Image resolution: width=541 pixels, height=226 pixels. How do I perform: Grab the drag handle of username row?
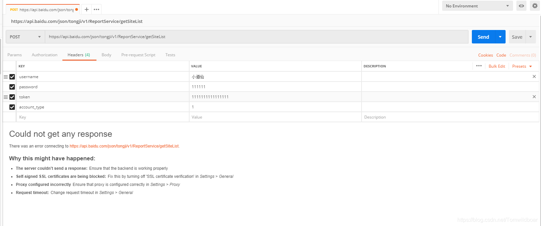coord(6,77)
